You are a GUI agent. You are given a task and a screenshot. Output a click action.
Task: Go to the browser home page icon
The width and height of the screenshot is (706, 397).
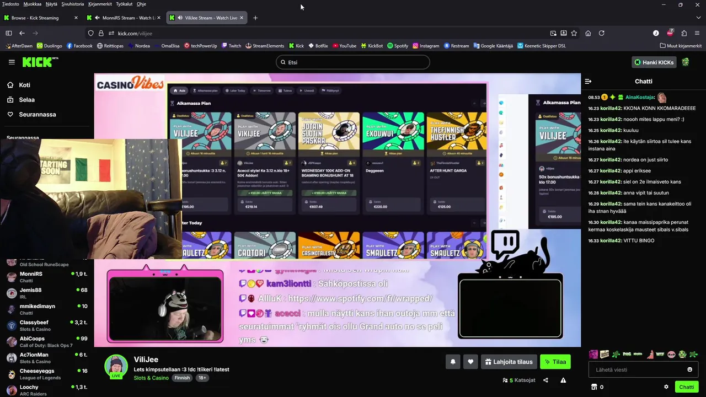tap(588, 33)
